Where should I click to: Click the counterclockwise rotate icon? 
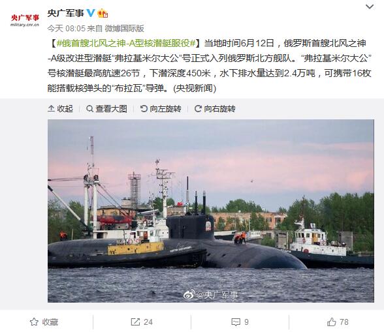[x=144, y=109]
